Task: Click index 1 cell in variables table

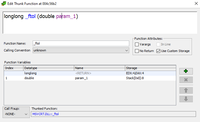Action: pyautogui.click(x=14, y=78)
